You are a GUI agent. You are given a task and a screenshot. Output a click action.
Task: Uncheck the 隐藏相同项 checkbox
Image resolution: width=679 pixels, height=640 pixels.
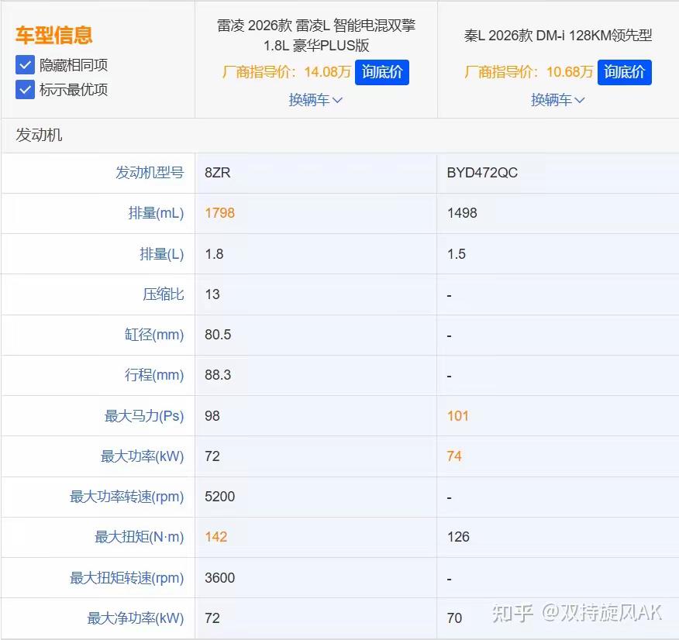[25, 65]
